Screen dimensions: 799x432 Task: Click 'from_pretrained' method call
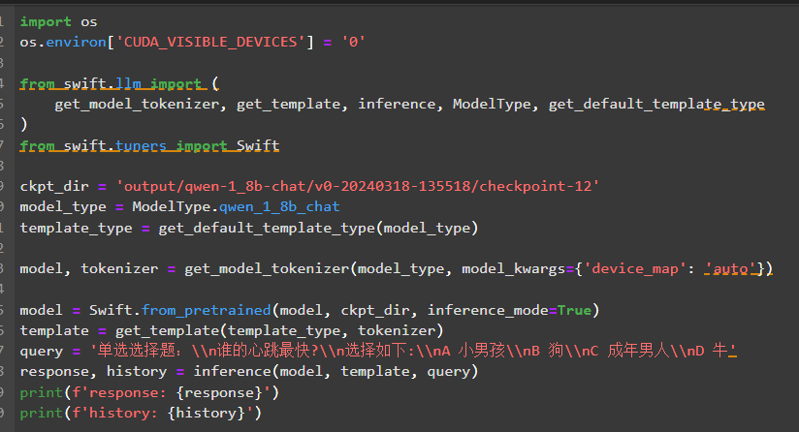point(206,310)
